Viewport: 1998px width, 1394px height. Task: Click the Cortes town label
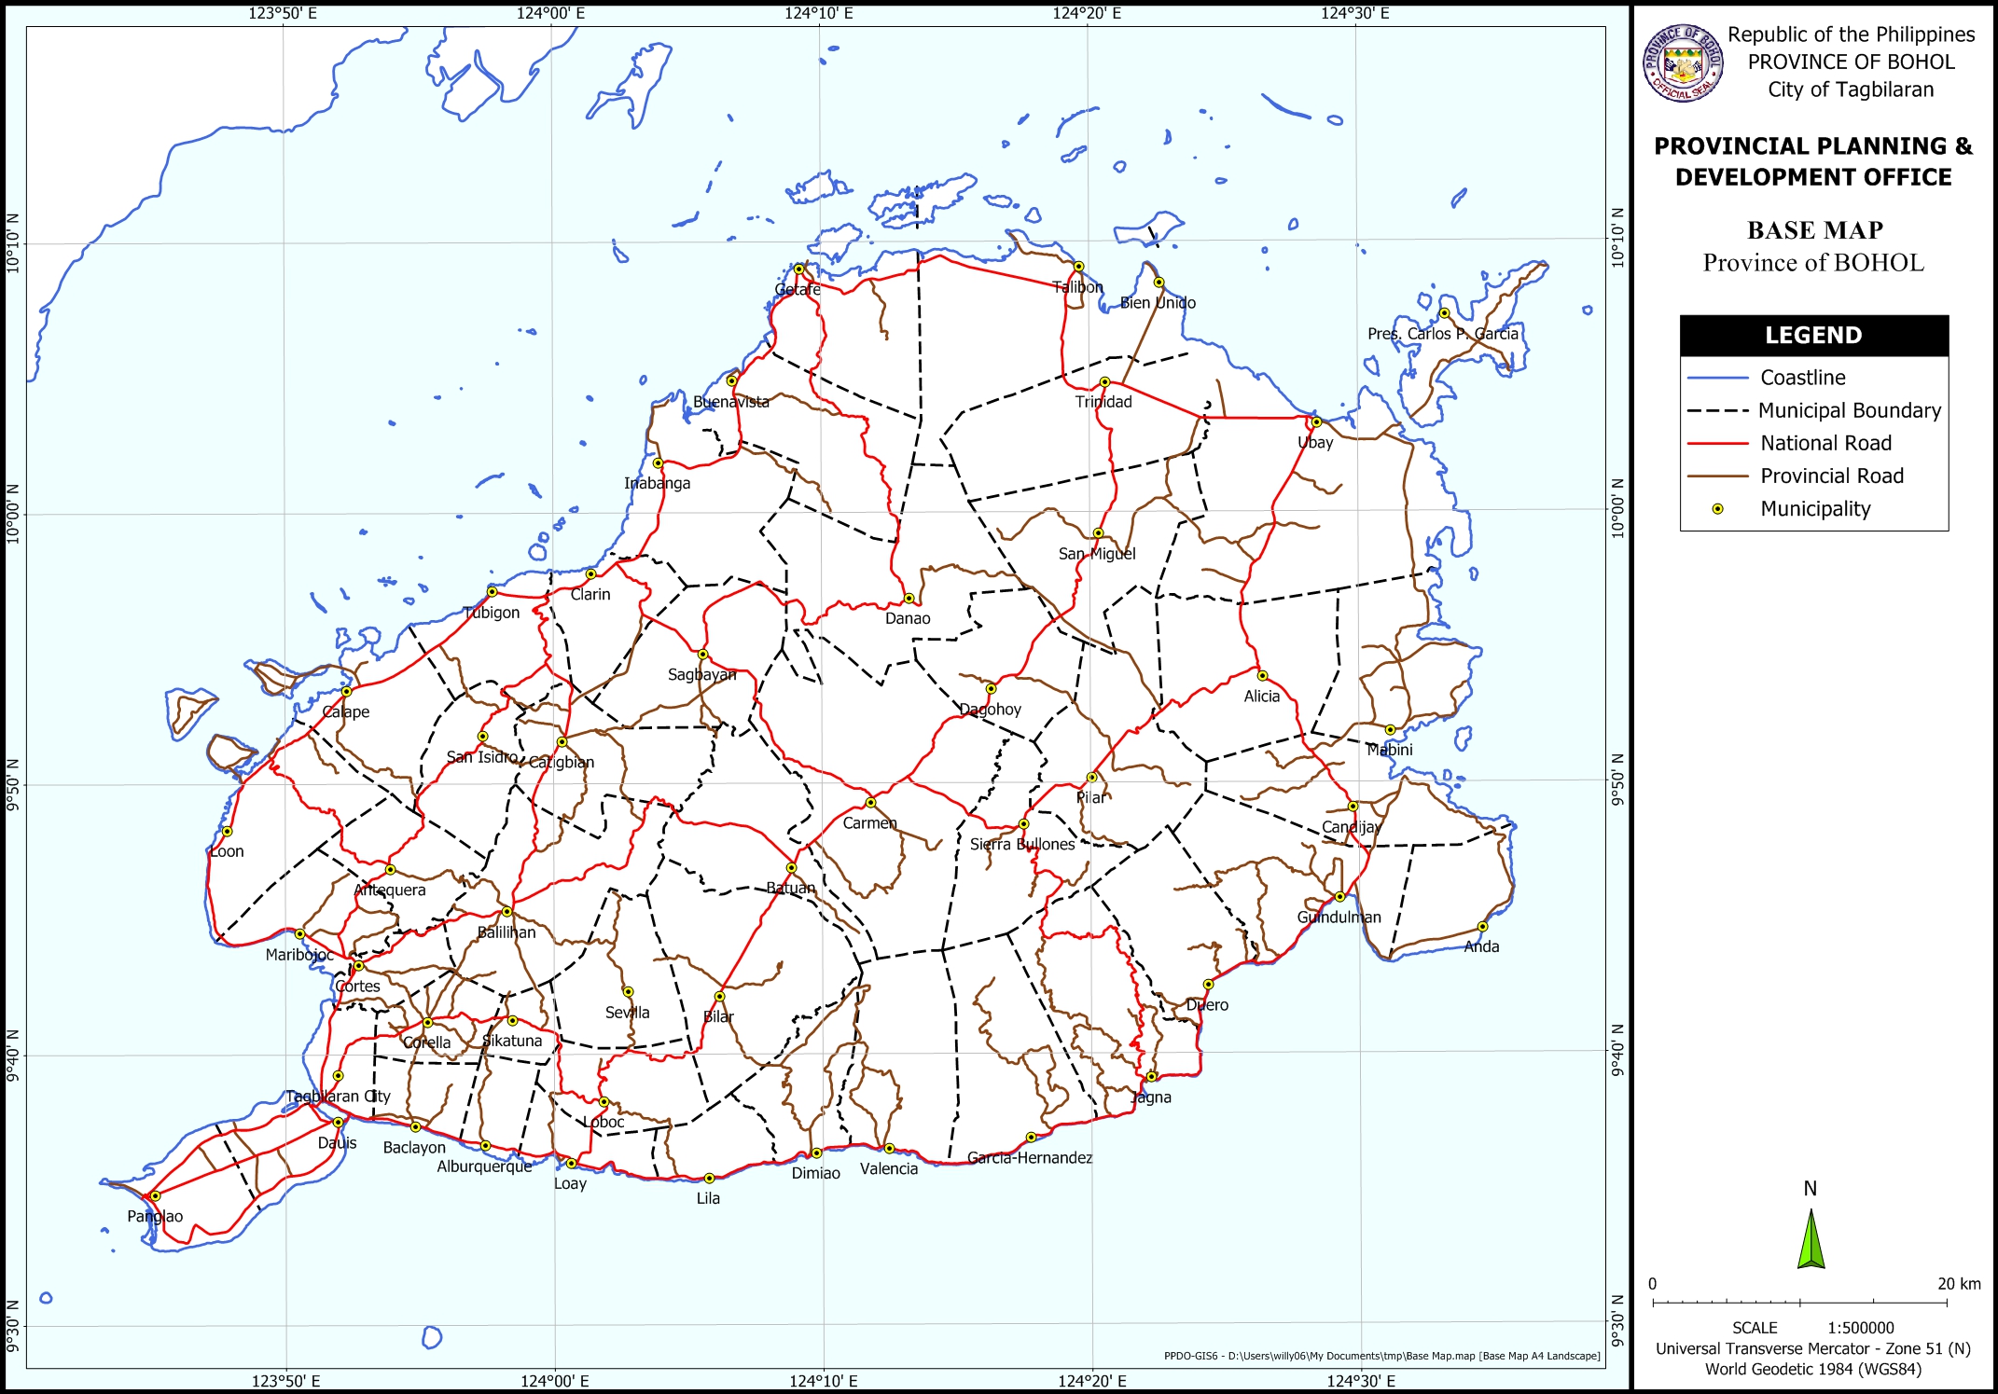pyautogui.click(x=357, y=987)
